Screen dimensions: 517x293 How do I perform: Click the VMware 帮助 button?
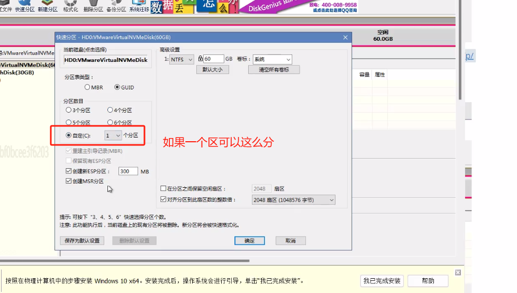tap(428, 281)
